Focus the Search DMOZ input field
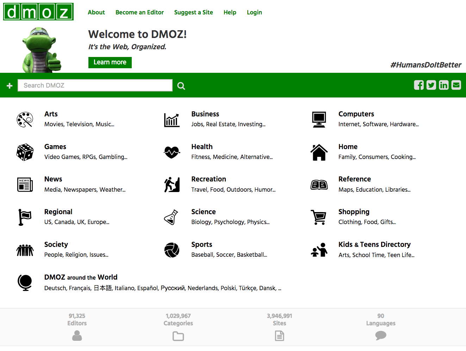 pos(95,85)
